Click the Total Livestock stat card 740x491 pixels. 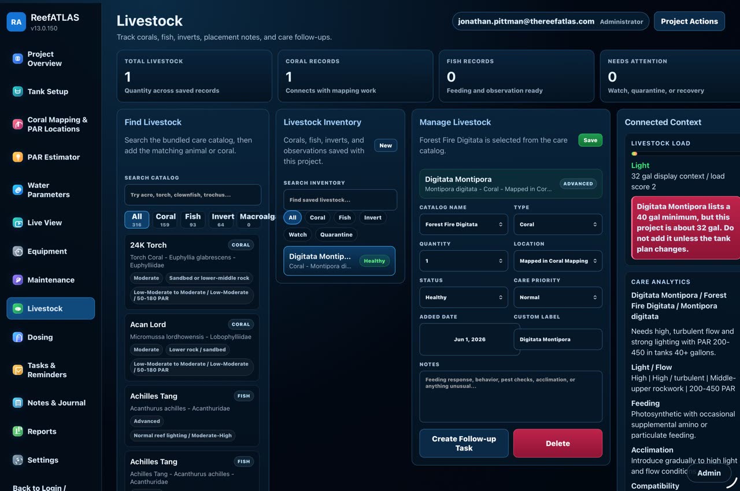[194, 76]
